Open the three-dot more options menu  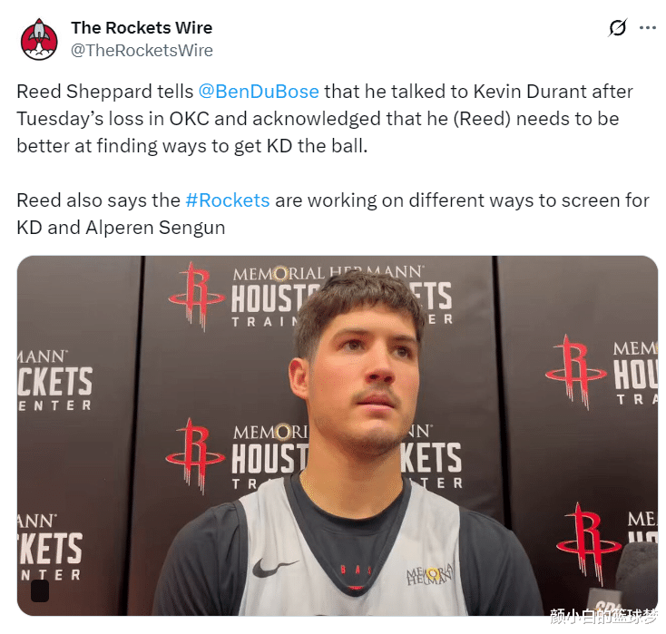(x=647, y=28)
